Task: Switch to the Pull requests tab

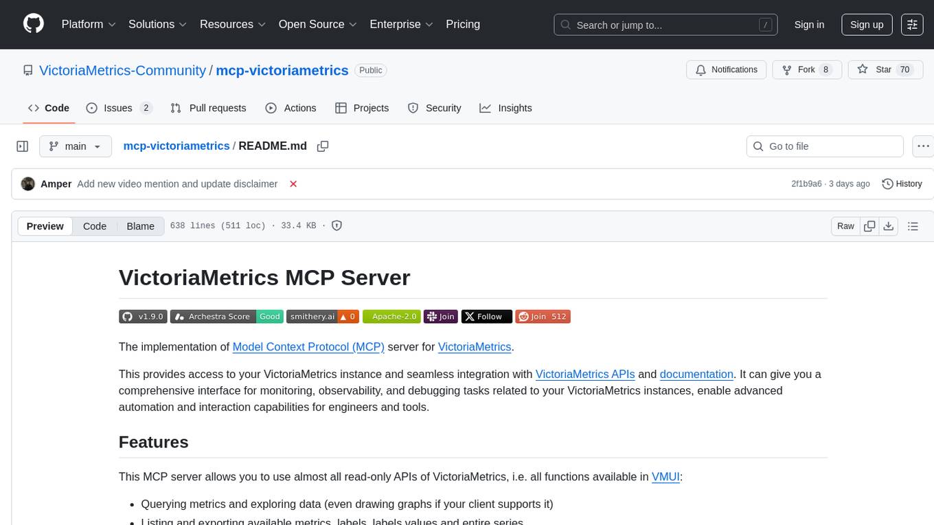Action: (208, 108)
